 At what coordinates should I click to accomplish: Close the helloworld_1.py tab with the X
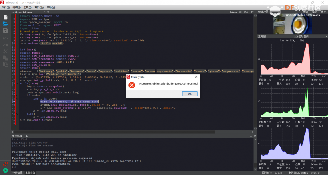[x=48, y=12]
